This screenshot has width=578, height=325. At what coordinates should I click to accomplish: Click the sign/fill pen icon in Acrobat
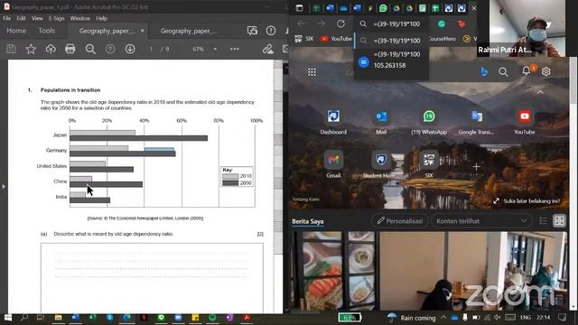pyautogui.click(x=267, y=49)
